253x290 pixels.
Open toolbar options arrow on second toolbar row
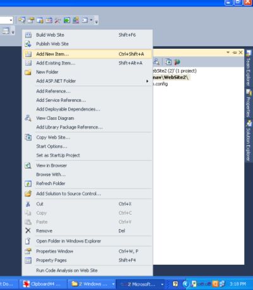[x=13, y=32]
